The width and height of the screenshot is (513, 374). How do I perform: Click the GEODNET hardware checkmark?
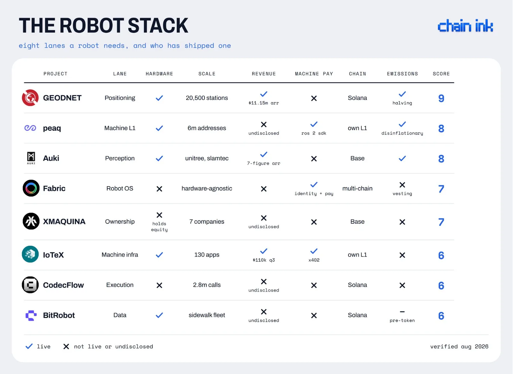[x=159, y=98]
